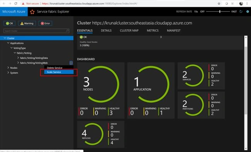Collapse the fabric:/Voting tree node

(x=15, y=53)
